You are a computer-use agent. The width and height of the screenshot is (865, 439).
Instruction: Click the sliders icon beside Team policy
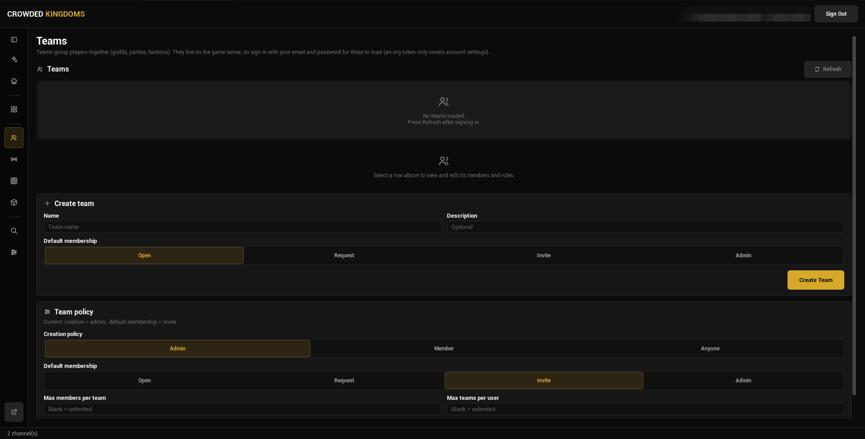pyautogui.click(x=47, y=312)
